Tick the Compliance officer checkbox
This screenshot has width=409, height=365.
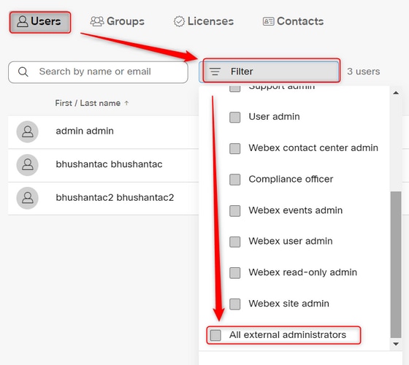point(234,180)
